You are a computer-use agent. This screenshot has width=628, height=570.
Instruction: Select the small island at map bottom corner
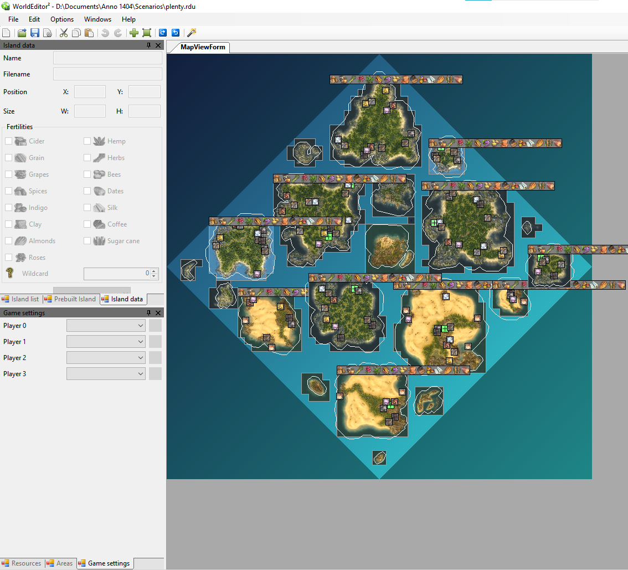[379, 458]
